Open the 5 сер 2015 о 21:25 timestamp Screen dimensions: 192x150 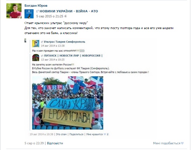pyautogui.click(x=50, y=16)
